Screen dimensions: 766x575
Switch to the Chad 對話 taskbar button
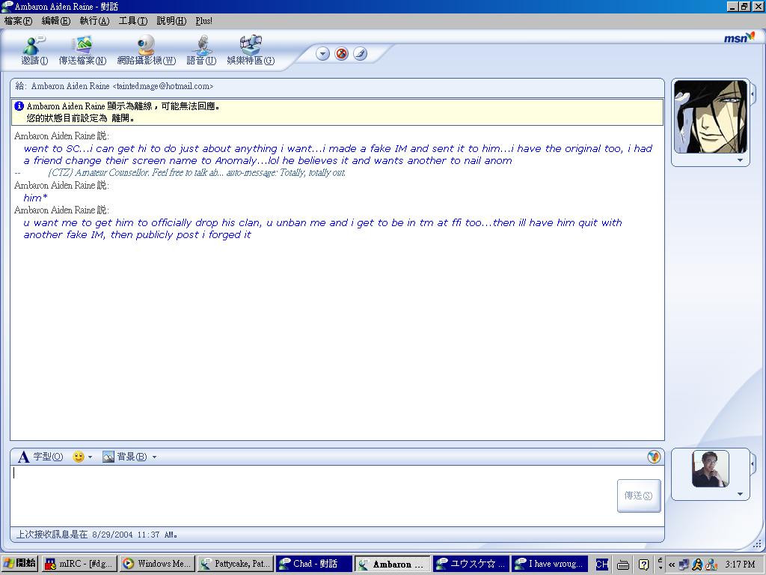(314, 564)
